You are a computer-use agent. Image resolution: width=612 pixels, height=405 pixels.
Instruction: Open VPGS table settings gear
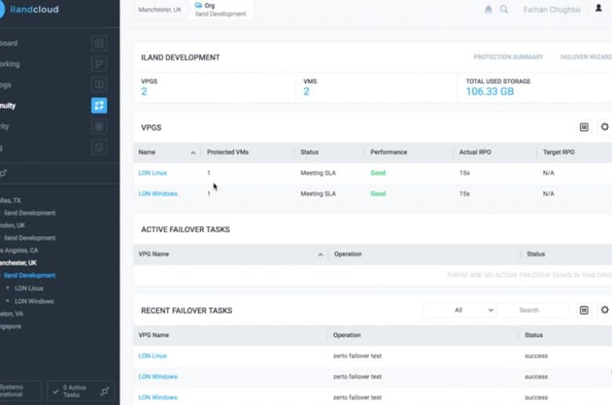[x=605, y=127]
